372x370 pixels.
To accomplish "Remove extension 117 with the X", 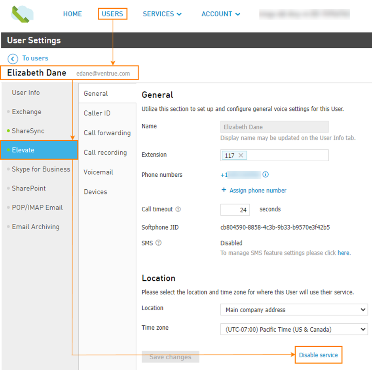I will click(241, 155).
